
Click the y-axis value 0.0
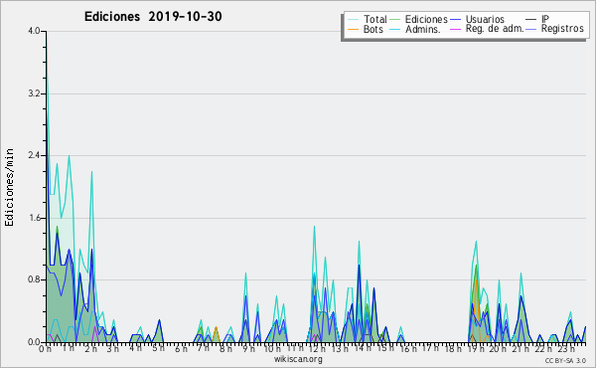point(34,342)
